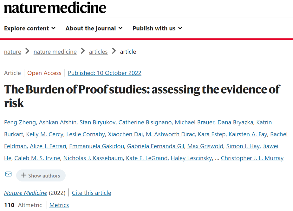Click author Simon I. Hay
Screen dimensions: 293x211
[243, 146]
